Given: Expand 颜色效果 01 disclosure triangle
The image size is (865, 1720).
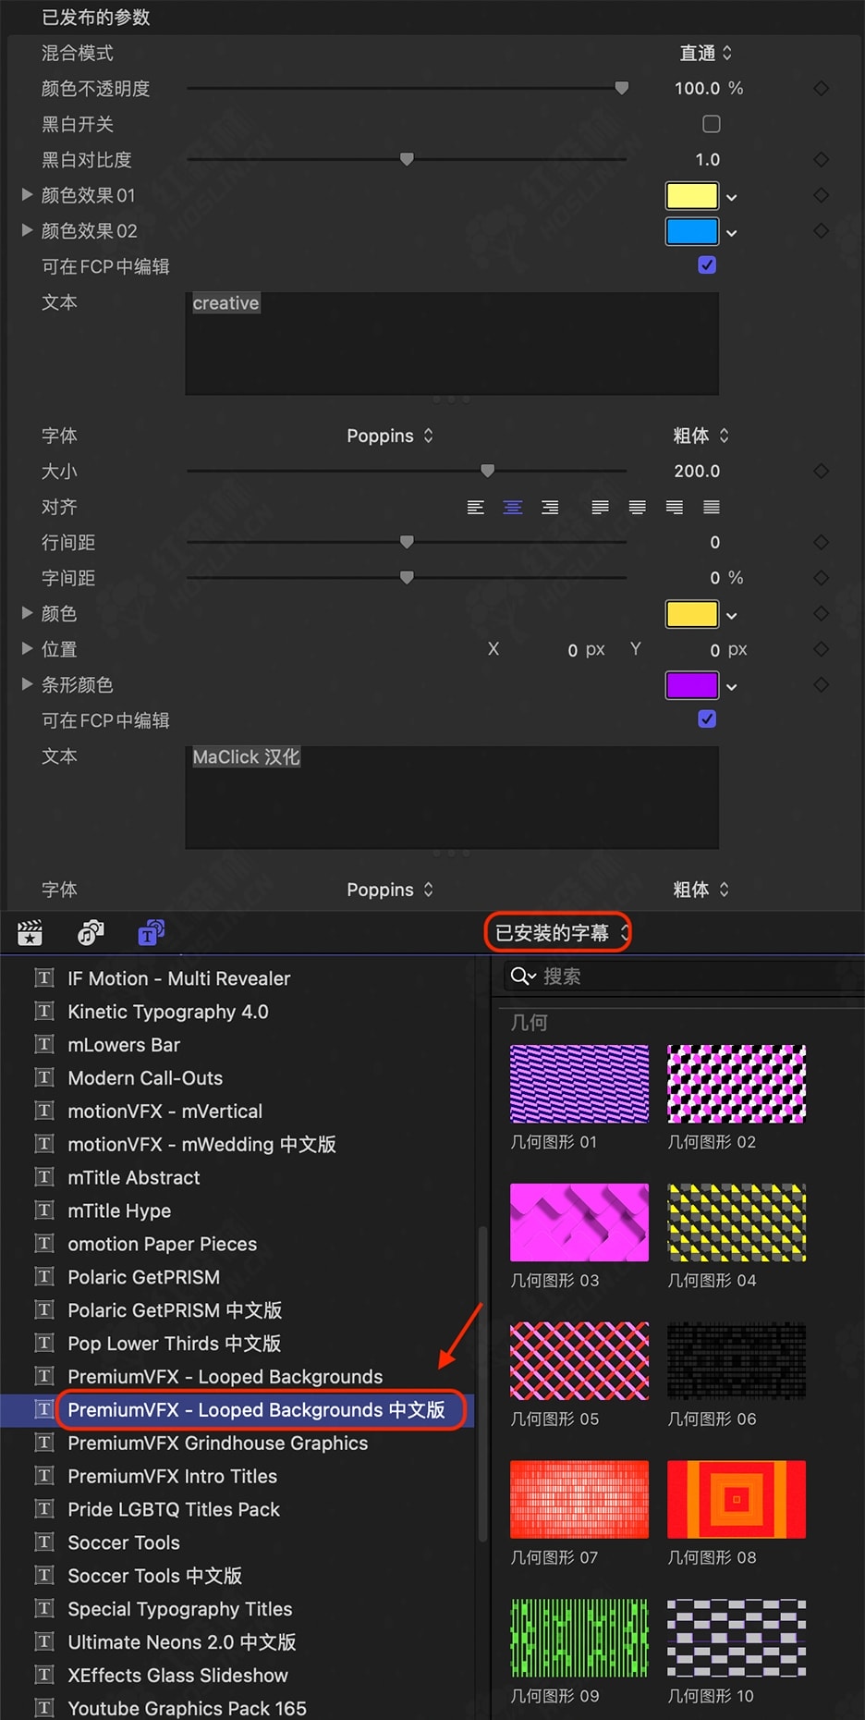Looking at the screenshot, I should [x=28, y=194].
